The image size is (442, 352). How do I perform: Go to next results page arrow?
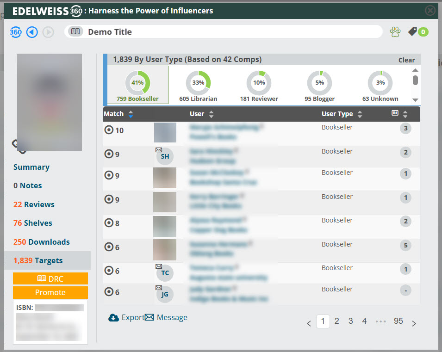(414, 323)
